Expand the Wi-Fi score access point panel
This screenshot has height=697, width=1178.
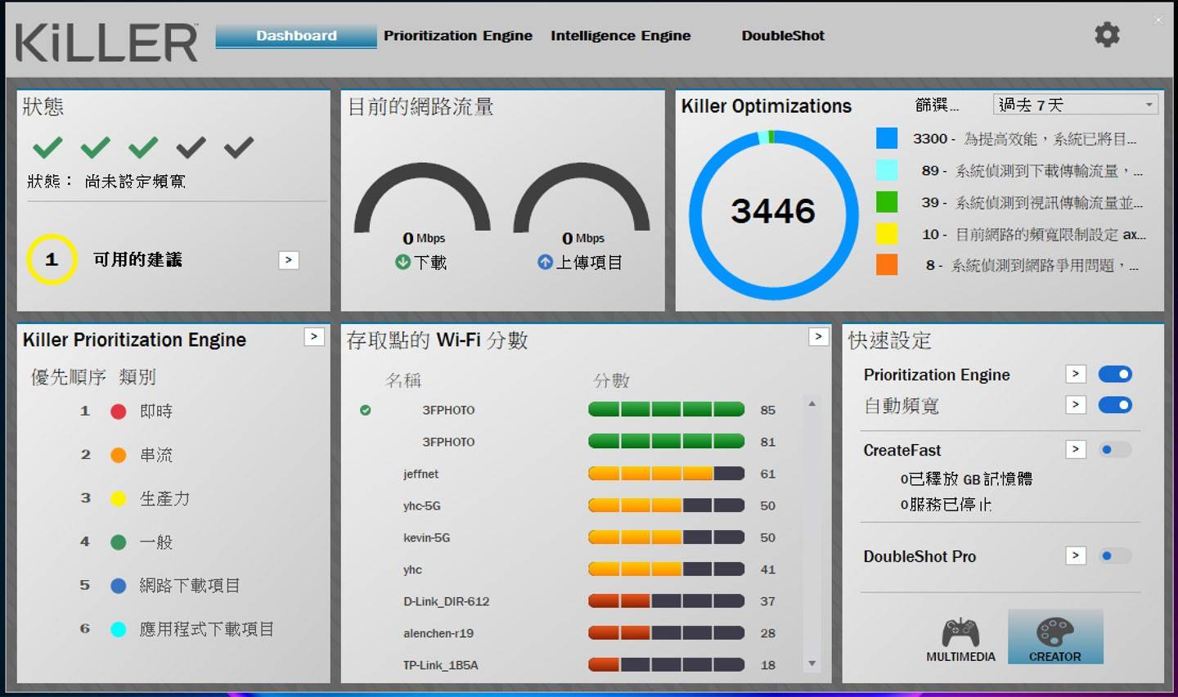(818, 337)
